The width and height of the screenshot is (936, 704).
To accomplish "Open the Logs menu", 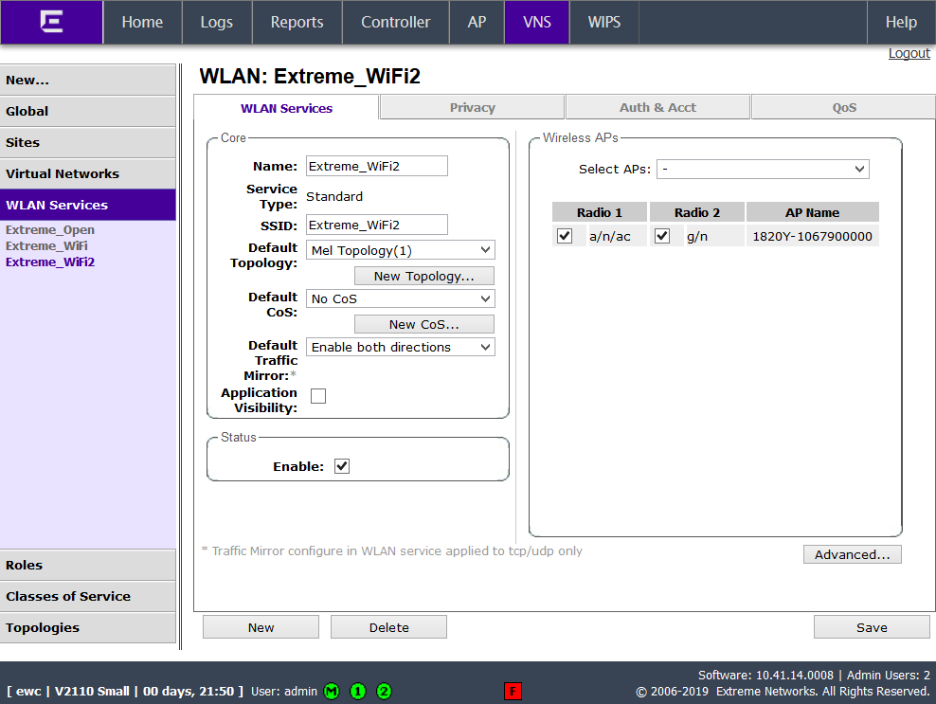I will [217, 22].
